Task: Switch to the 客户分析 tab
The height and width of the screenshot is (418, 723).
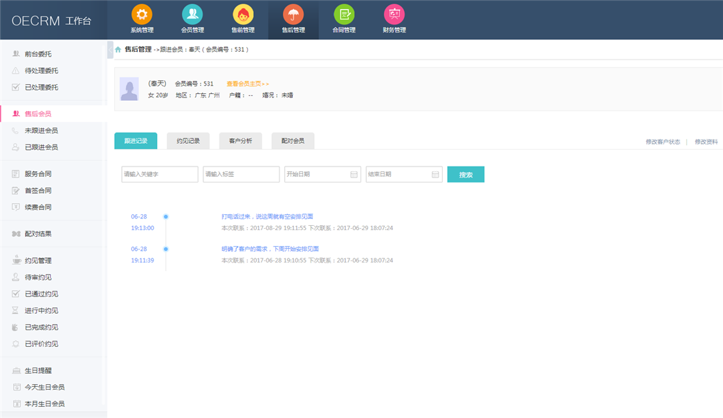Action: [x=240, y=141]
